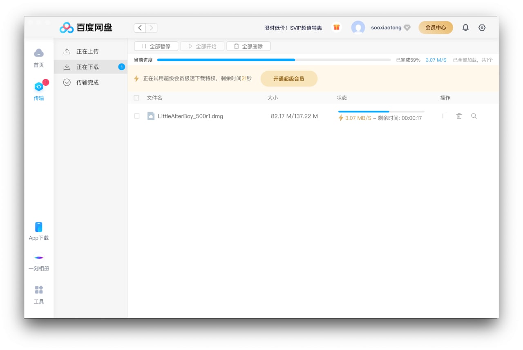523x350 pixels.
Task: Click 全部删除 delete all button
Action: click(x=248, y=46)
